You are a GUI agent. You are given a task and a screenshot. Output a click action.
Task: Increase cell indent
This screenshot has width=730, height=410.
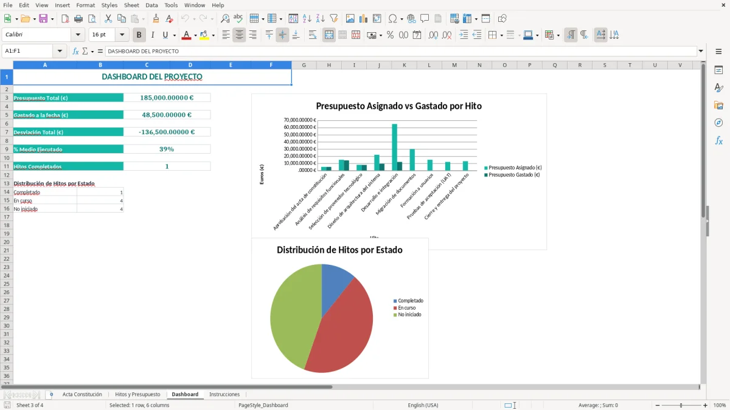point(464,35)
